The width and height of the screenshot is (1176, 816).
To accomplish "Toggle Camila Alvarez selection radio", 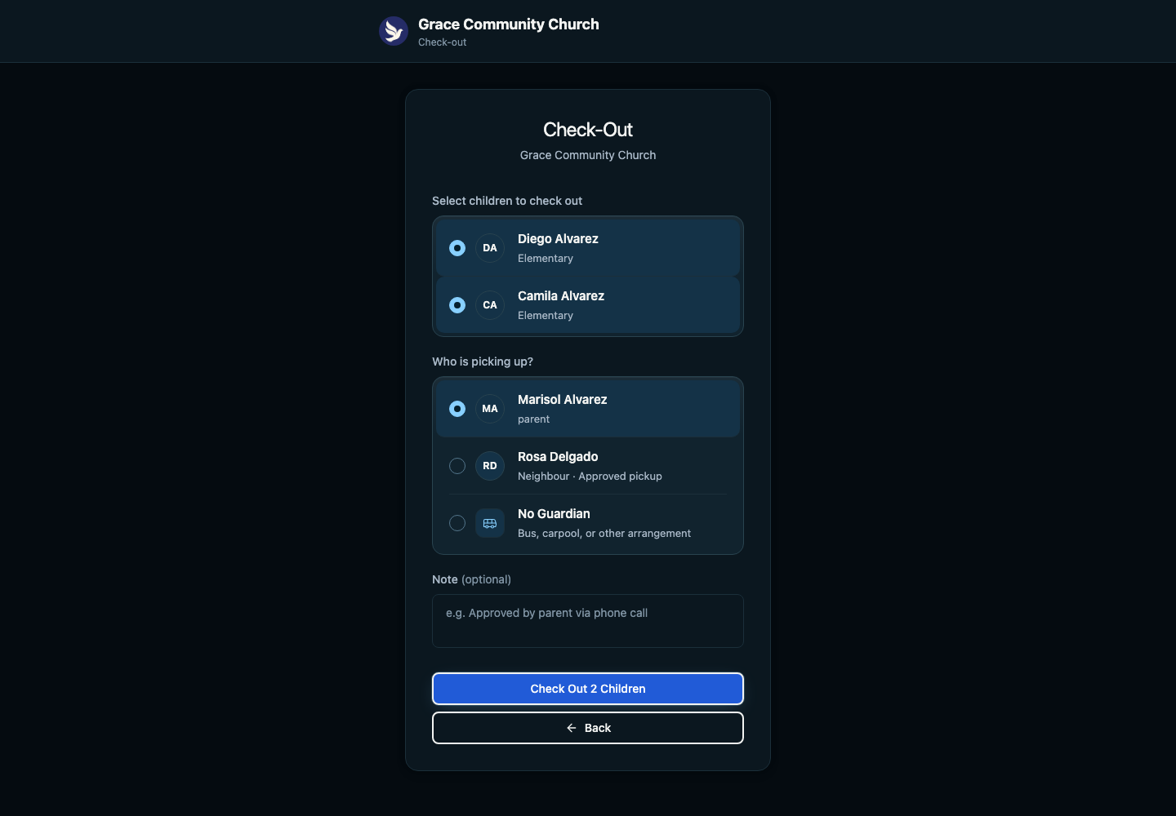I will [457, 305].
